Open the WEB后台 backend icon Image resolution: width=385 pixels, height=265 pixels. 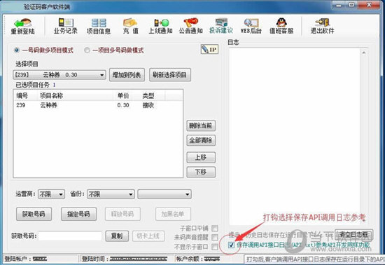coord(251,27)
